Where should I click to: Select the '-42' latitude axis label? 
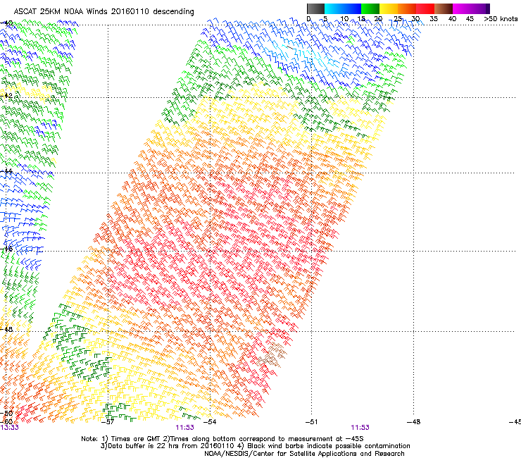pos(6,95)
